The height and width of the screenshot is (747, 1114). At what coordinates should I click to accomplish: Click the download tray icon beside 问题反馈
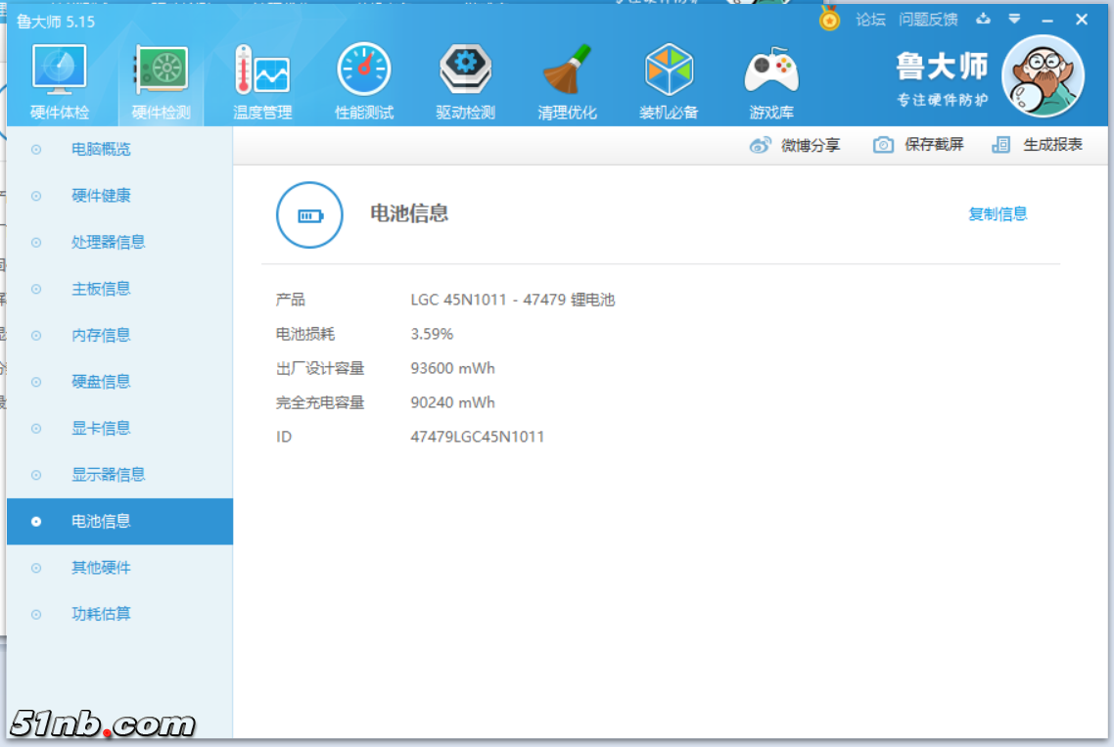(x=984, y=20)
